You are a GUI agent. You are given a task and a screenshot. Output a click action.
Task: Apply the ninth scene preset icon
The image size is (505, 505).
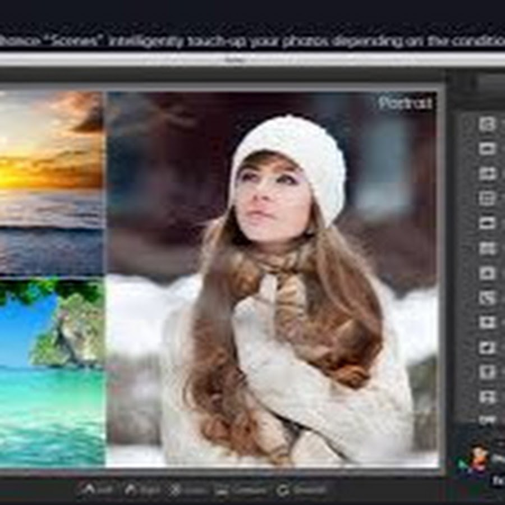tap(487, 322)
